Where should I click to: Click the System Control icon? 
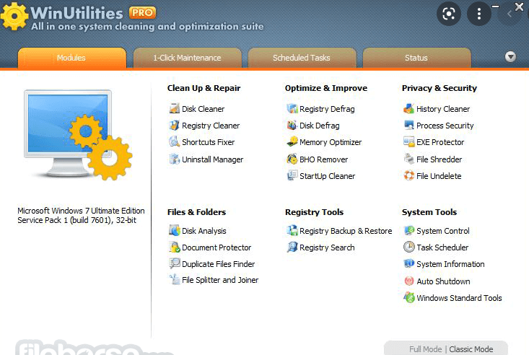[409, 230]
